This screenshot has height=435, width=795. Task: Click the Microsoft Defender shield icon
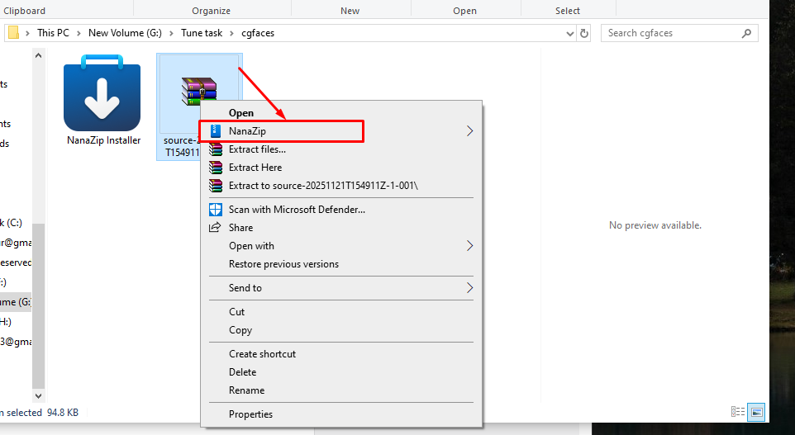(216, 209)
